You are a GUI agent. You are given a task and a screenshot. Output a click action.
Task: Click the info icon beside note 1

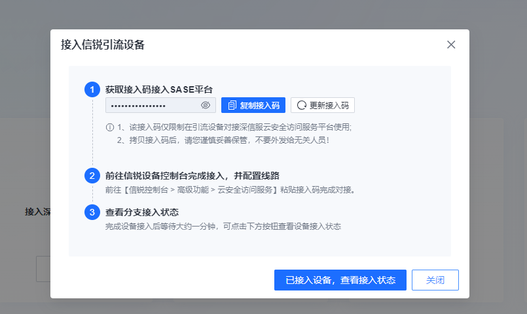pyautogui.click(x=109, y=127)
